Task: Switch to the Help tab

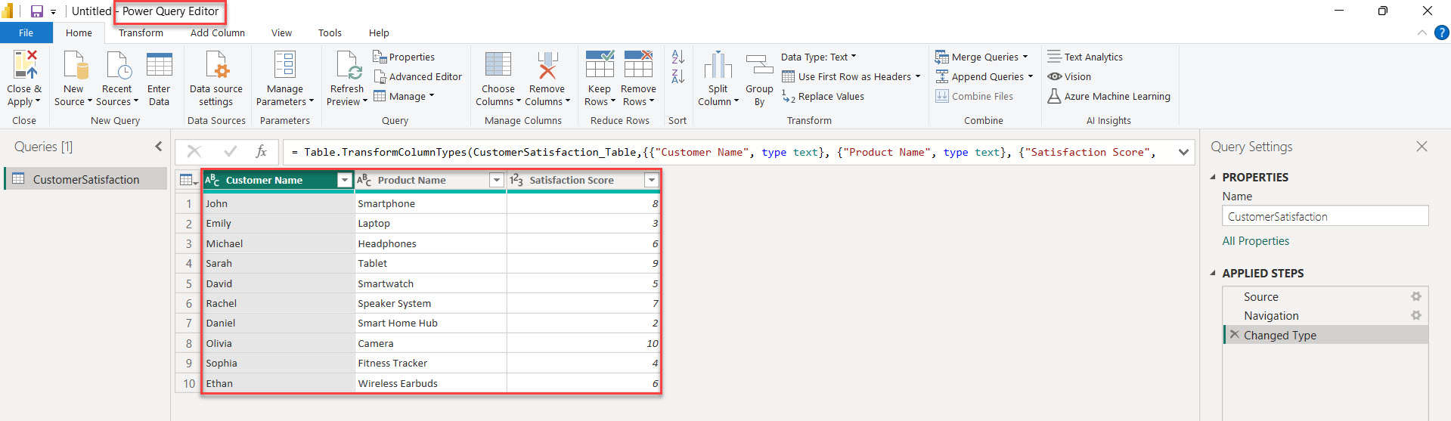Action: click(x=379, y=33)
